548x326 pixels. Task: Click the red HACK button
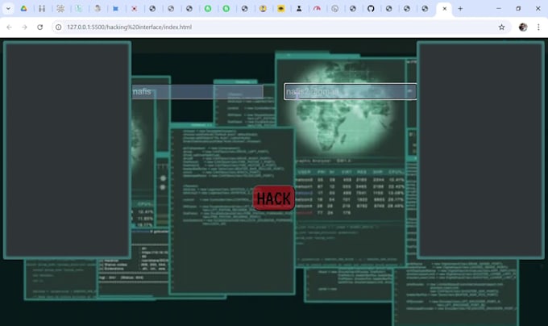coord(274,198)
